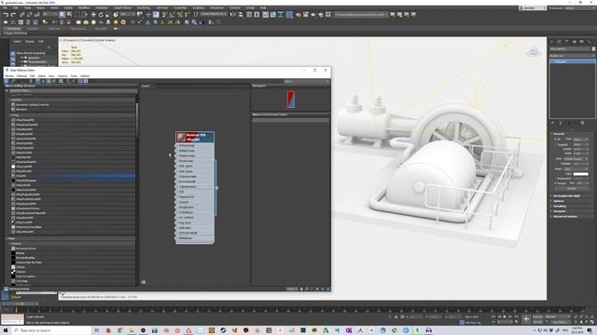The width and height of the screenshot is (597, 335).
Task: Toggle the Angle Snap button
Action: pyautogui.click(x=172, y=15)
